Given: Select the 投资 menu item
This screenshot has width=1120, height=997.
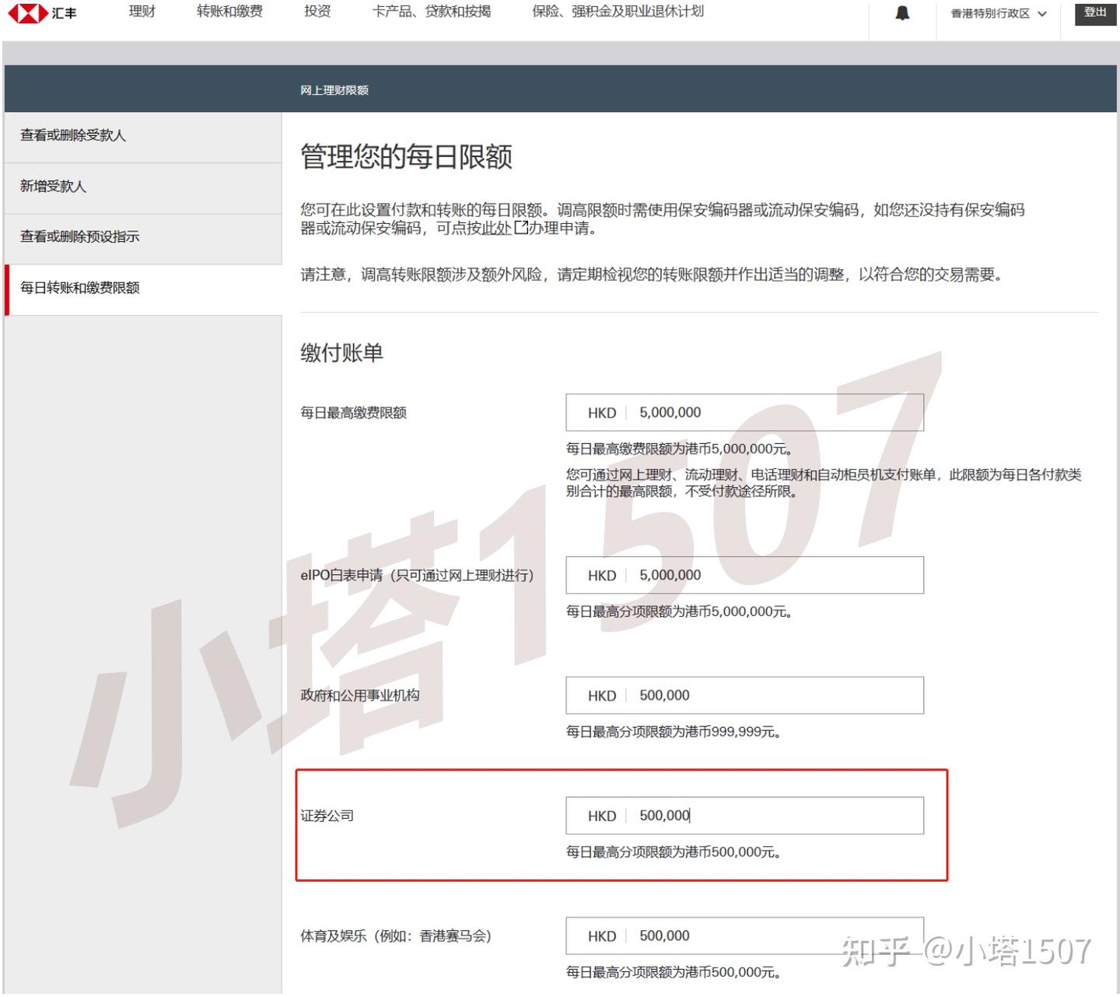Looking at the screenshot, I should click(317, 12).
